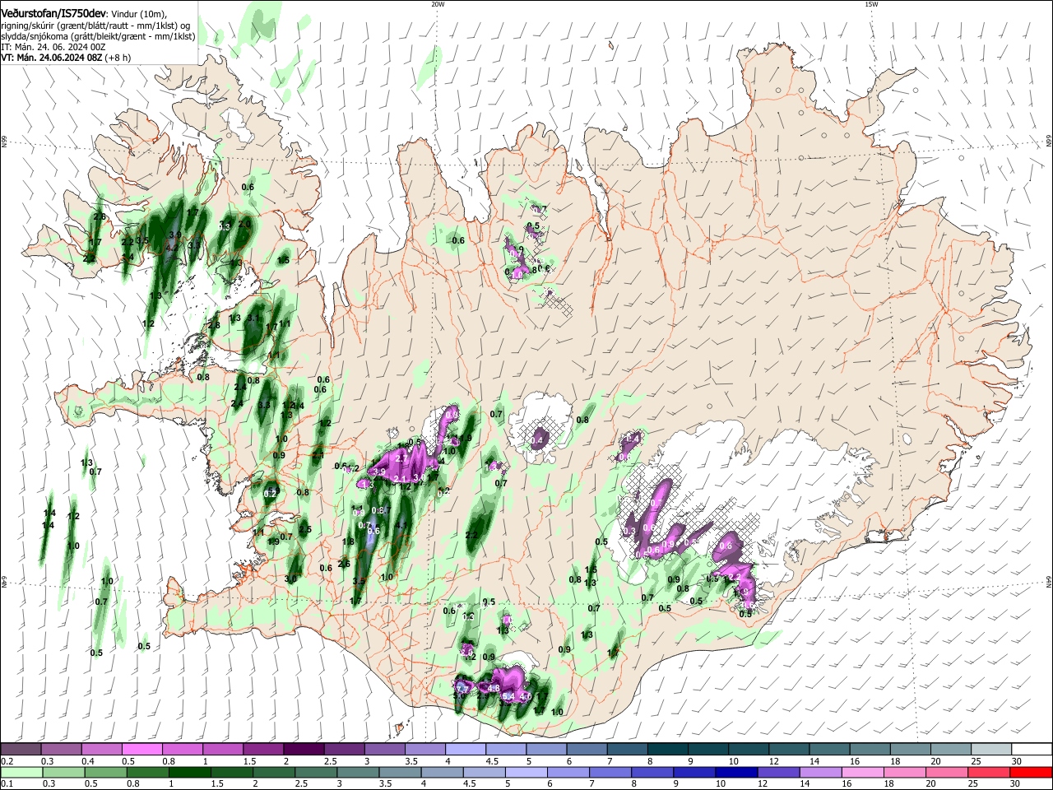Image resolution: width=1053 pixels, height=790 pixels.
Task: Click the '30' label in upper legend
Action: 1017,761
